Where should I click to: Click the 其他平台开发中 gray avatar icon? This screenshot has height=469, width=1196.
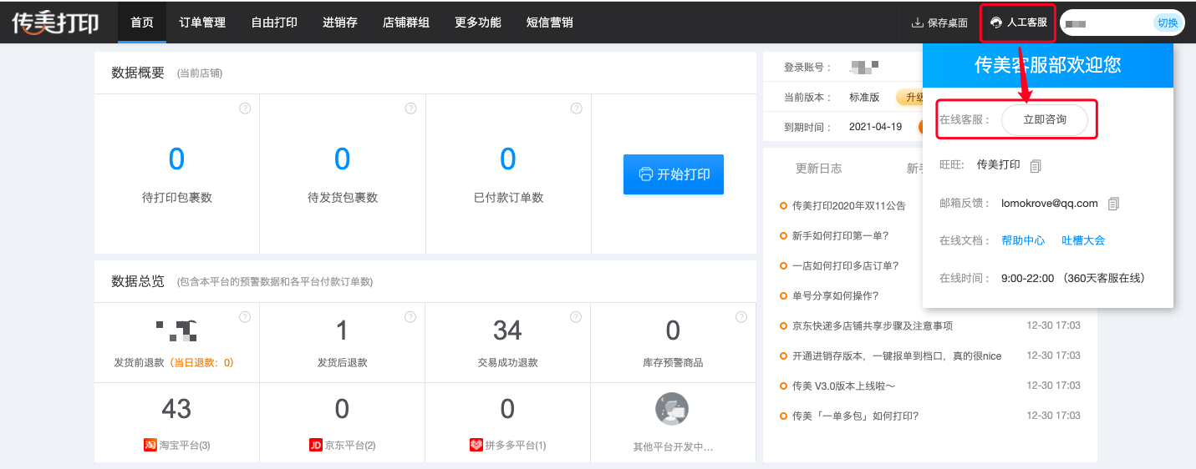[x=672, y=410]
